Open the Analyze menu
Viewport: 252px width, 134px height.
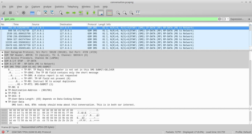47,7
